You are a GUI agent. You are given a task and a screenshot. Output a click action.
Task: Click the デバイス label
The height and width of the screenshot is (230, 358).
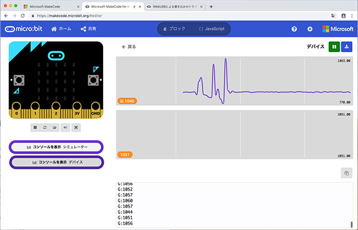tap(316, 47)
